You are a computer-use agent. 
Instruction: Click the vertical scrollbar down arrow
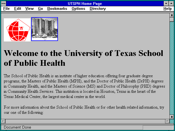(x=172, y=117)
